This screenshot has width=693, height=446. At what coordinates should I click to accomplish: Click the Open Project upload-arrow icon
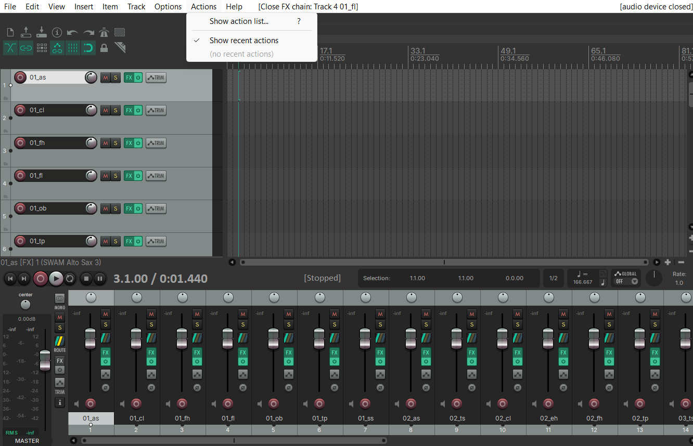[26, 32]
